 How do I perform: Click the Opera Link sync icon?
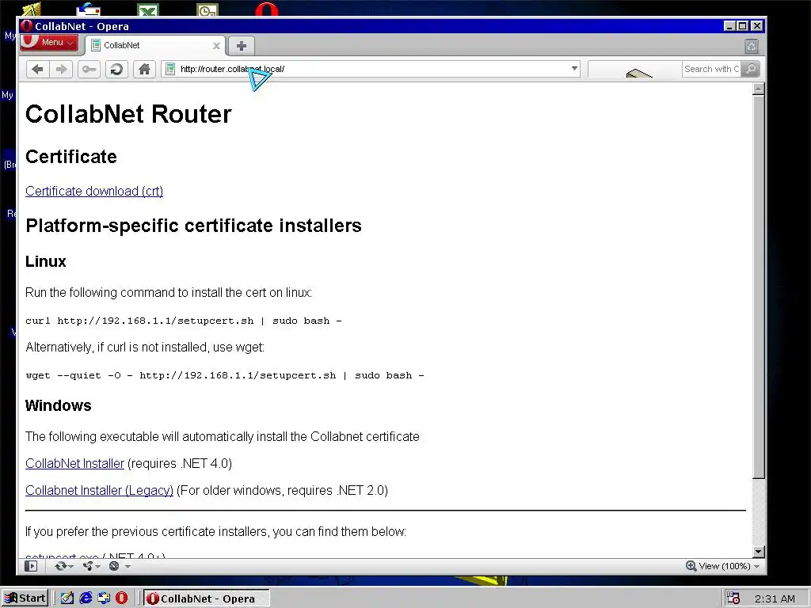tap(61, 566)
